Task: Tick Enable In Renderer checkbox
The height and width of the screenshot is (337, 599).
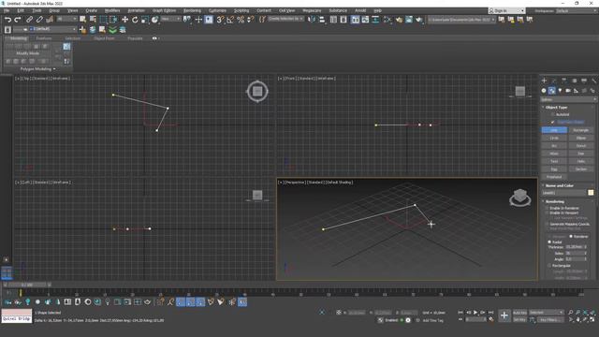Action: coord(547,208)
